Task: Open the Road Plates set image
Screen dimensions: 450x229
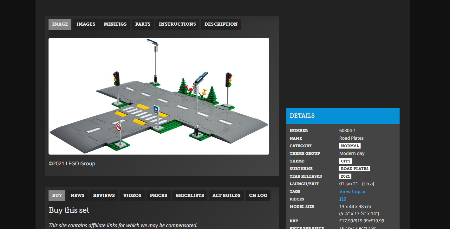Action: 159,96
